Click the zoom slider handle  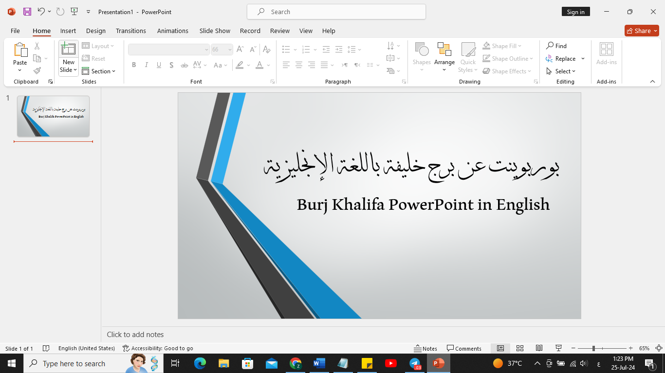(x=593, y=348)
